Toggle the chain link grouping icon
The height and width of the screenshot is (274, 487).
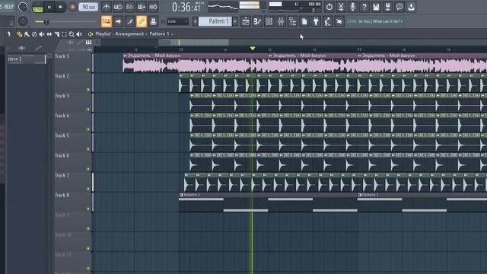pyautogui.click(x=142, y=21)
